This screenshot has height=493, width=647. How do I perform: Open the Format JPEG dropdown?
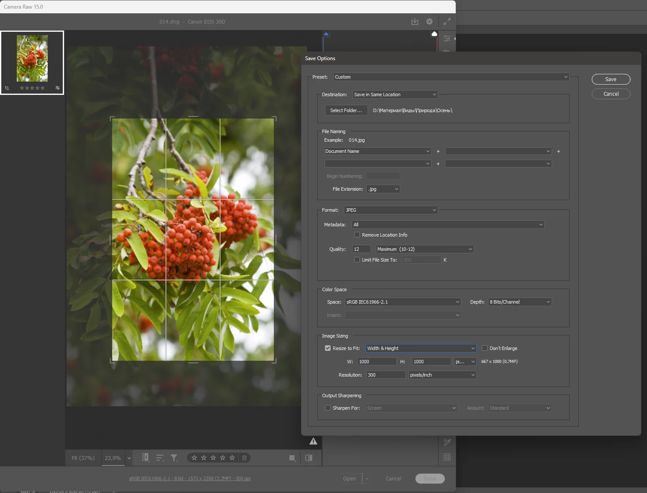tap(391, 210)
